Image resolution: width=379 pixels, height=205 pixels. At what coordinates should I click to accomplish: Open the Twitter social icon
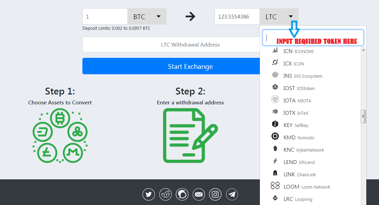[x=149, y=194]
